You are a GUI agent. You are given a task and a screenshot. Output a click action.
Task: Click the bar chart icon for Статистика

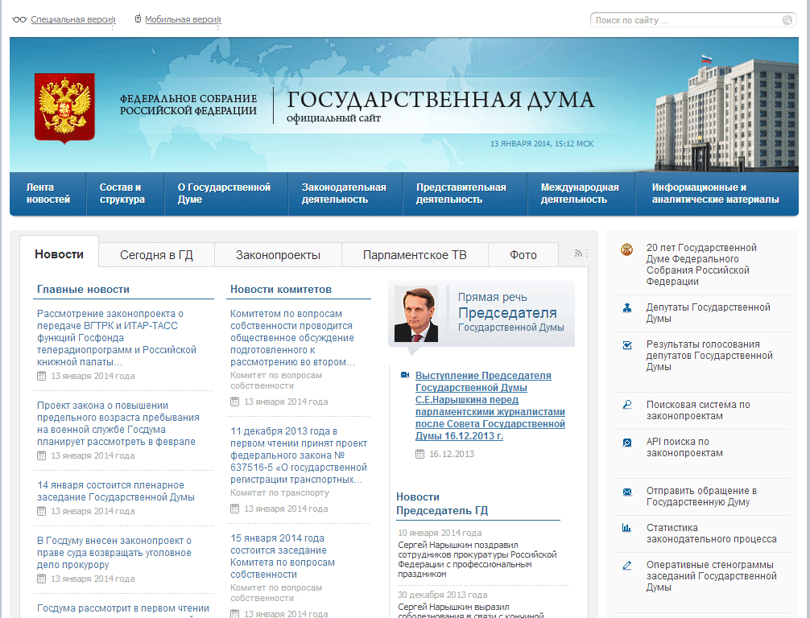coord(627,529)
